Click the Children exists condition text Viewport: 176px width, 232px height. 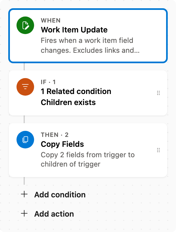coord(68,102)
